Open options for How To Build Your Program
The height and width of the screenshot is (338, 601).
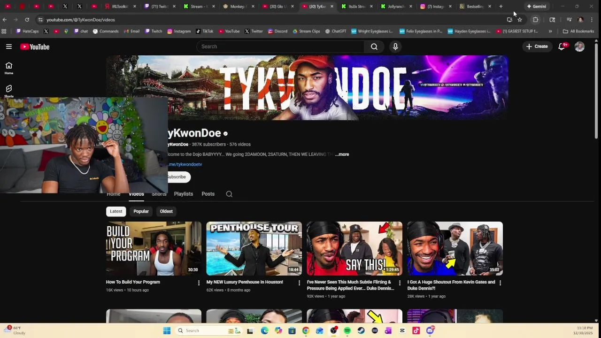click(199, 283)
